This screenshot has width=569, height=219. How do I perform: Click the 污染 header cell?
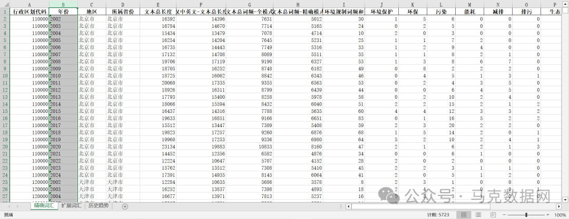click(441, 12)
